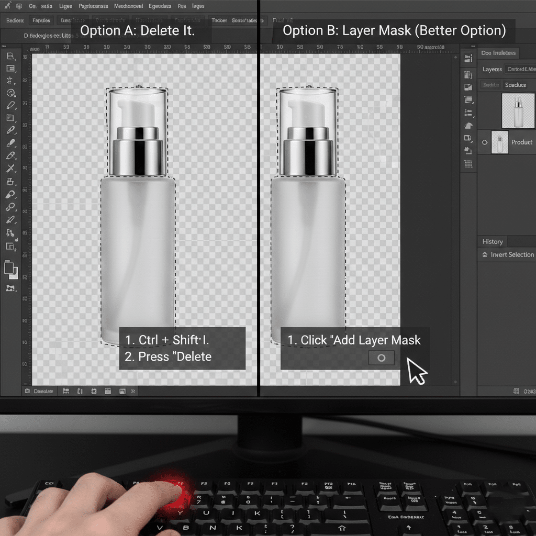536x536 pixels.
Task: Open the Farydes dropdown in options bar
Action: pos(41,20)
